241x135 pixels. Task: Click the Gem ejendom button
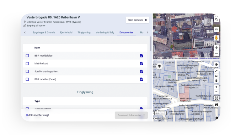[137, 20]
